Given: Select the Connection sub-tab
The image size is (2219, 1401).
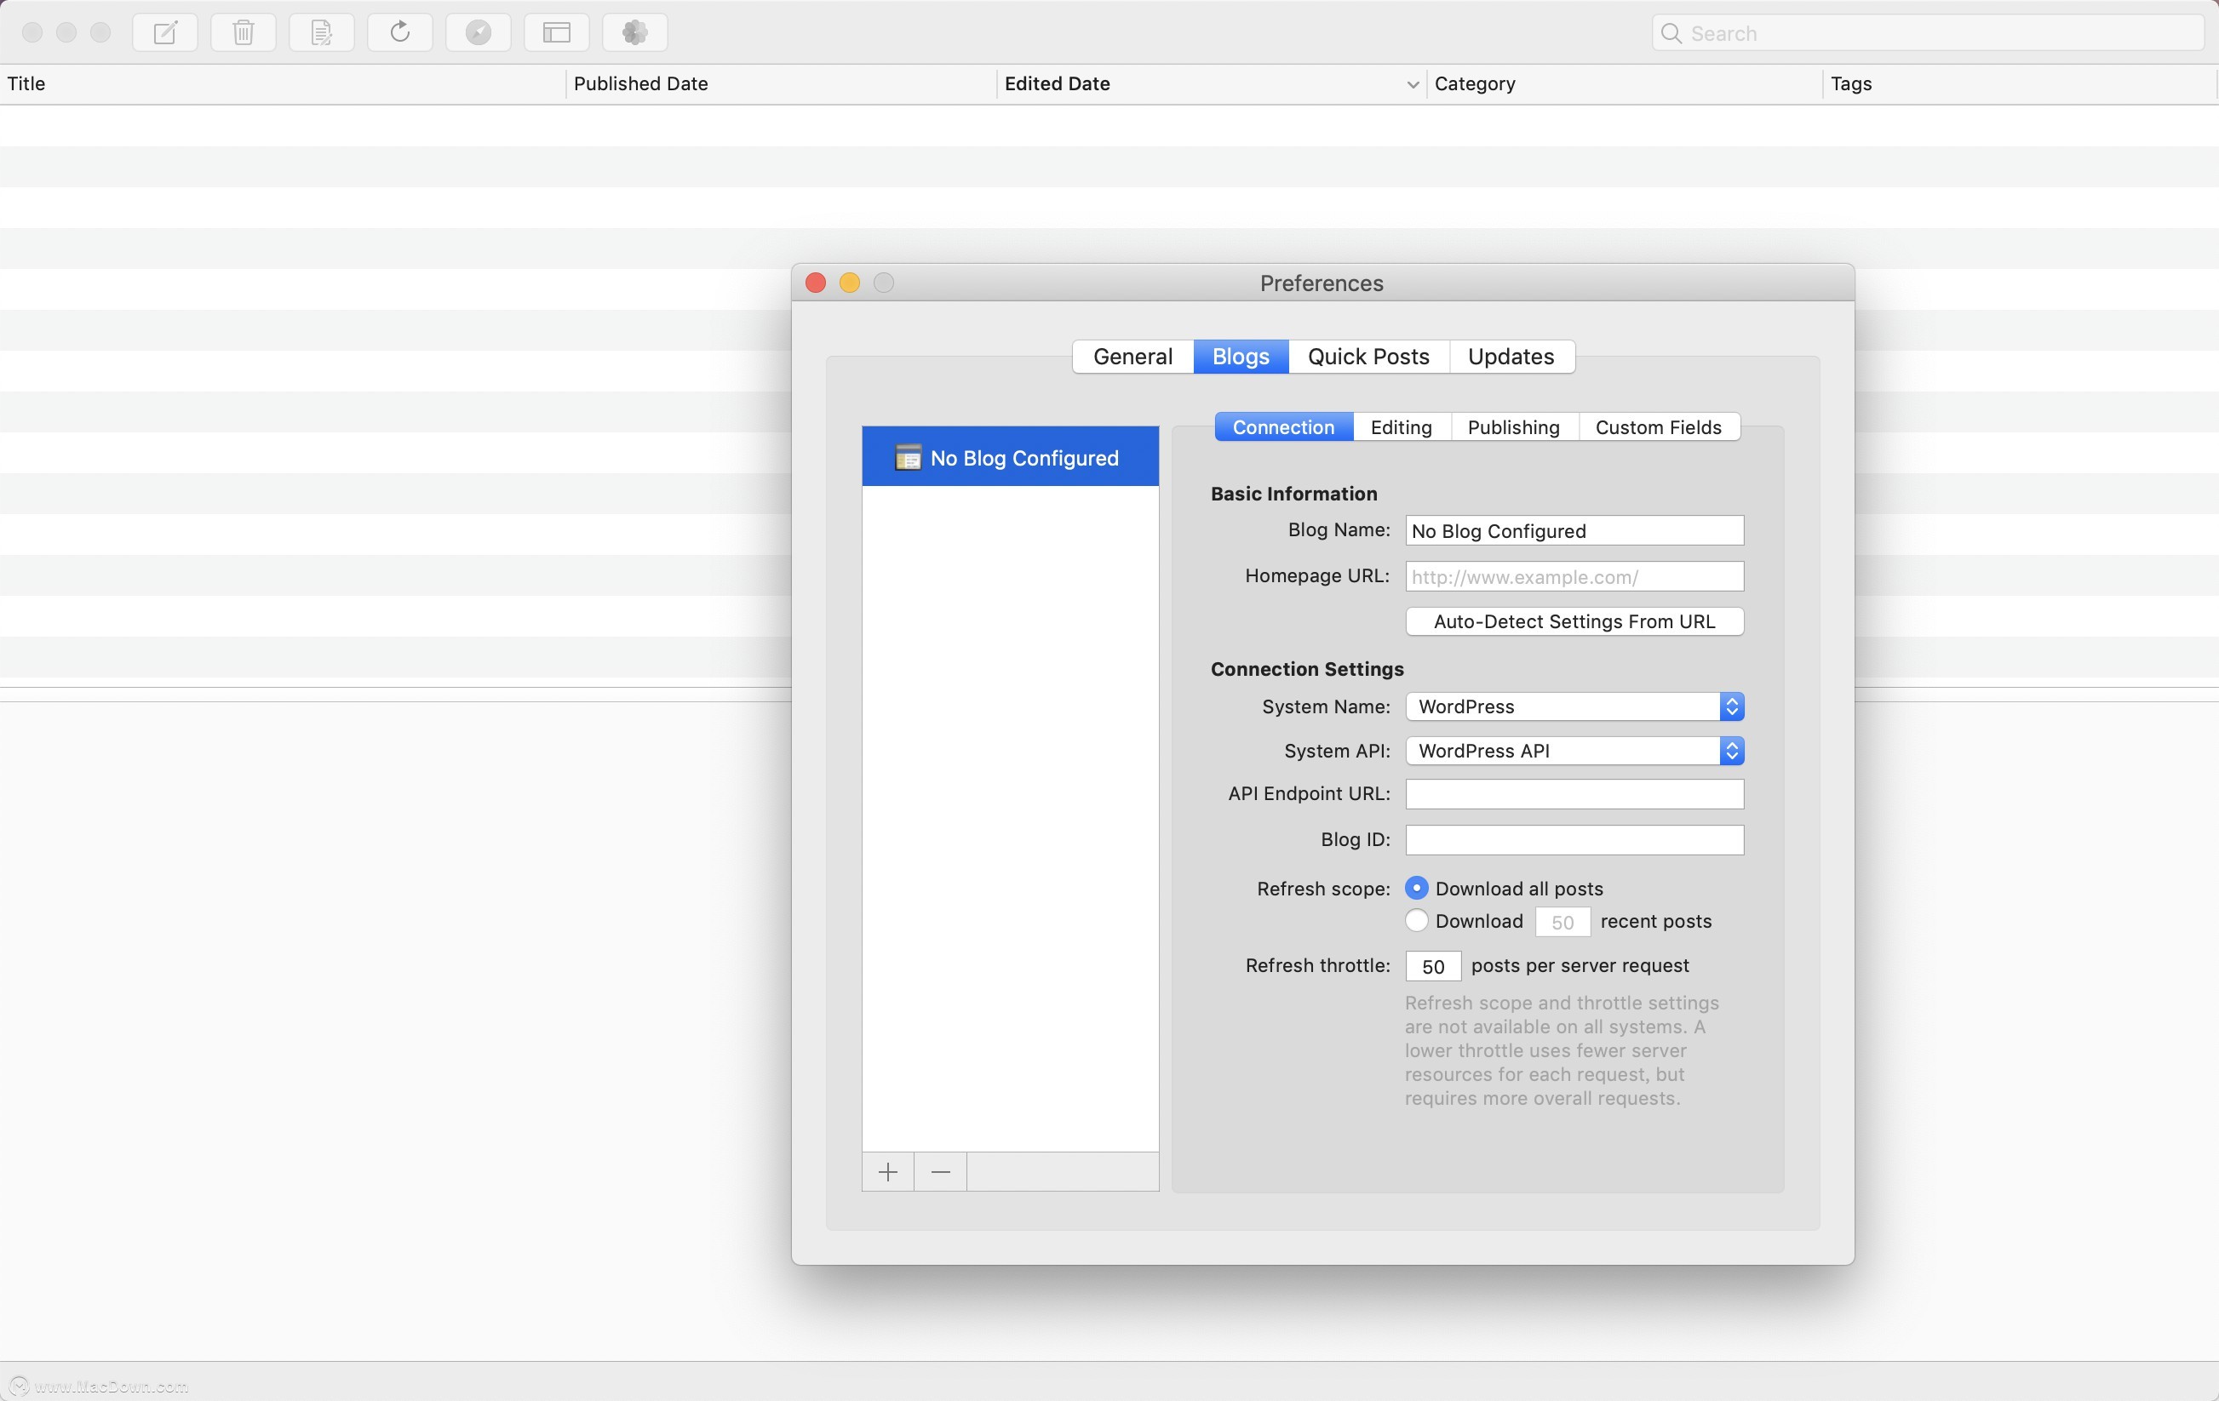Looking at the screenshot, I should coord(1284,427).
